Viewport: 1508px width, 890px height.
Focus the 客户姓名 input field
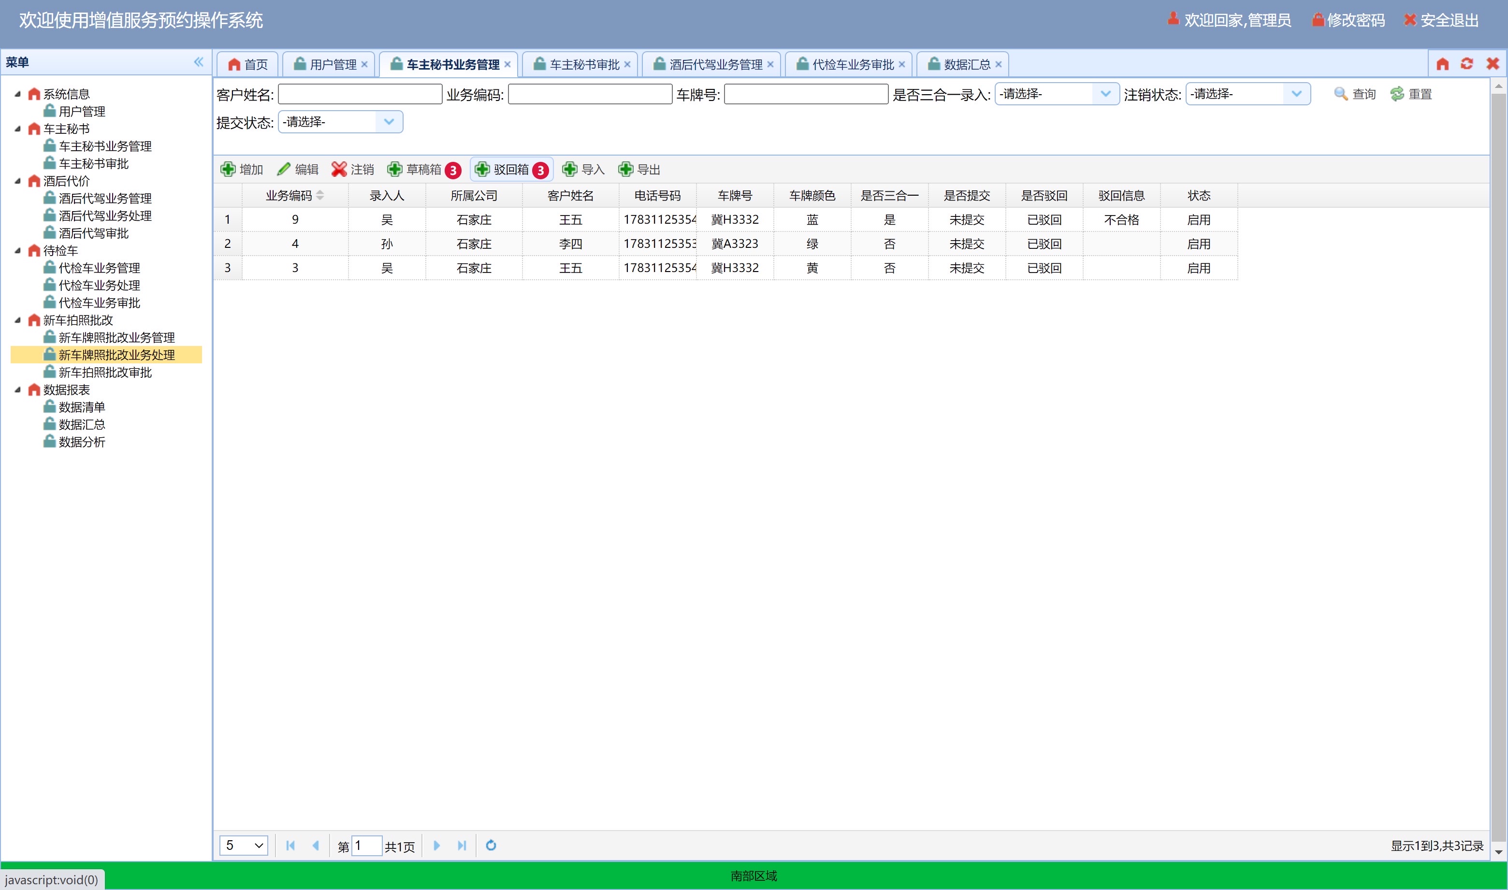point(360,94)
